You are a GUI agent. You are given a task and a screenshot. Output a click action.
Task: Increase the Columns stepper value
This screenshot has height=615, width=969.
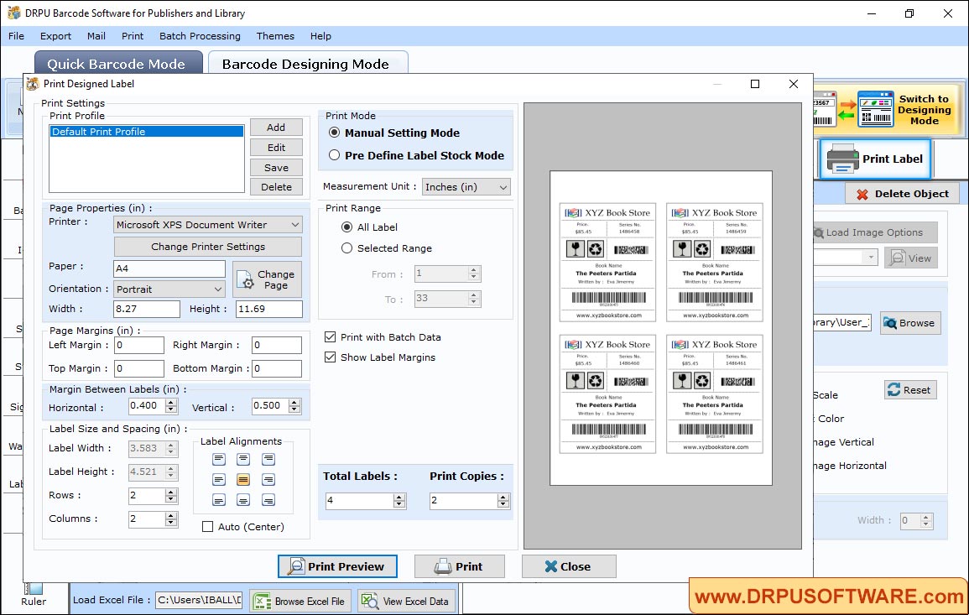click(x=171, y=515)
